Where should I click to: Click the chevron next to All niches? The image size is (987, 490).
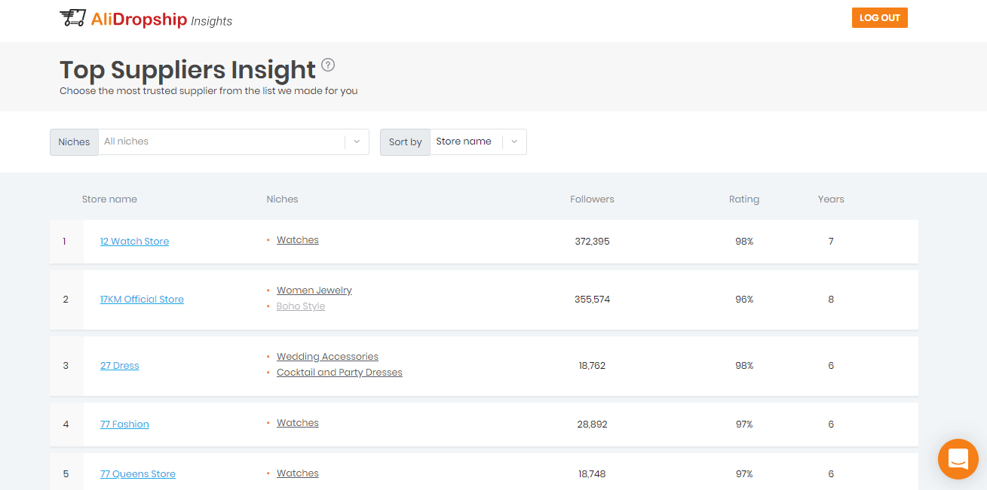click(355, 142)
